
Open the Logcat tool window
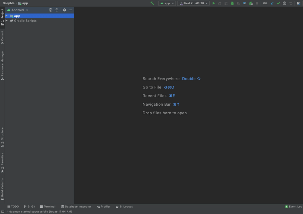click(x=124, y=206)
